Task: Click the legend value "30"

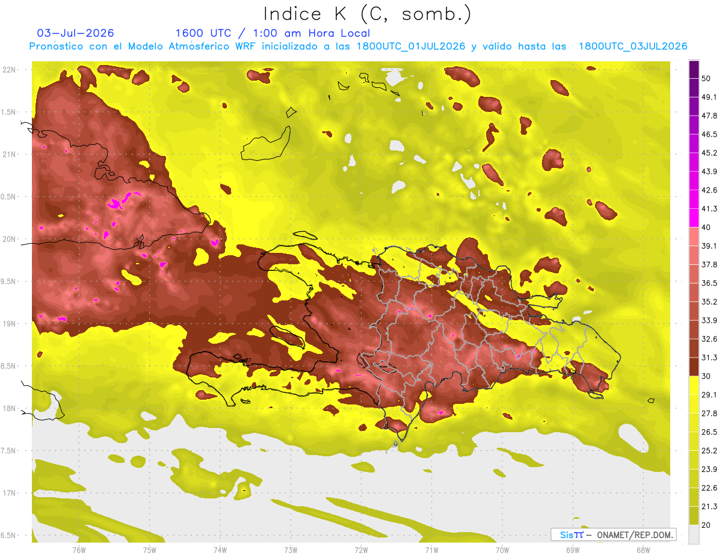Action: click(706, 376)
